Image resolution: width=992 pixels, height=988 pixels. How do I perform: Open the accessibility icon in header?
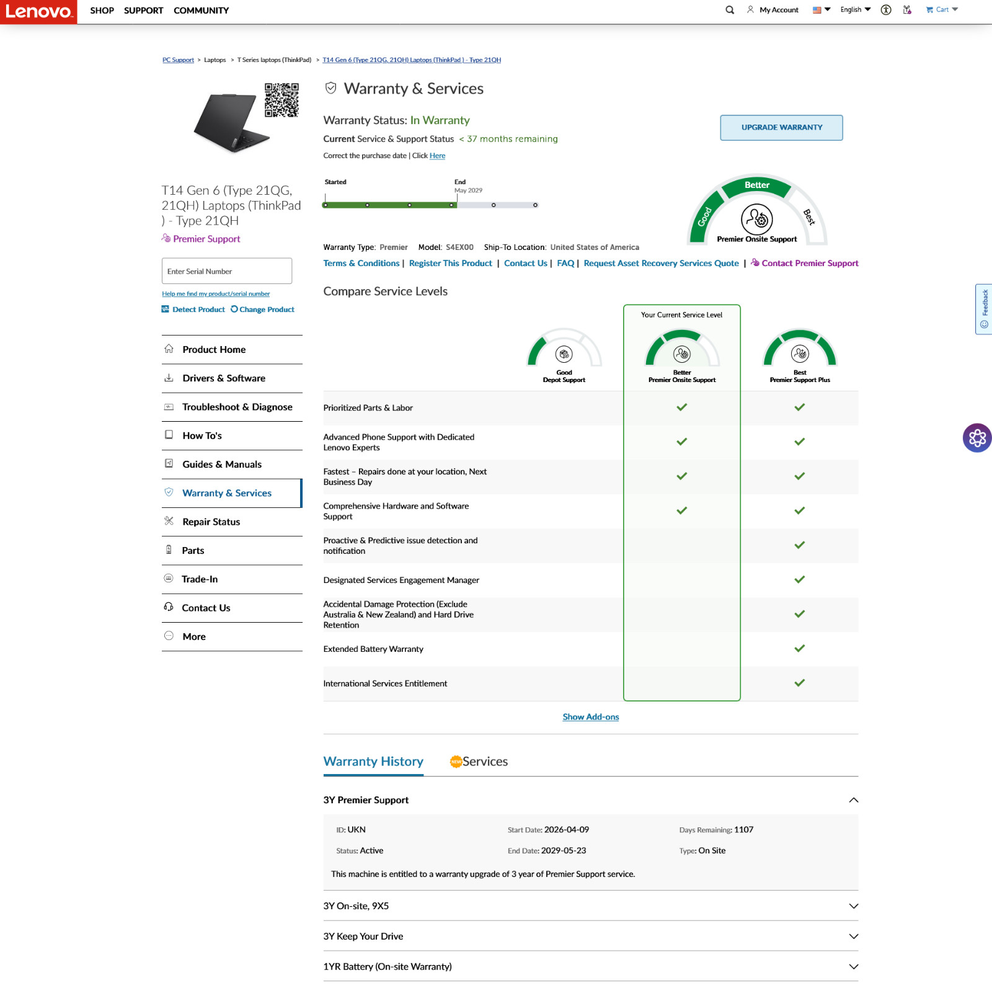click(886, 10)
